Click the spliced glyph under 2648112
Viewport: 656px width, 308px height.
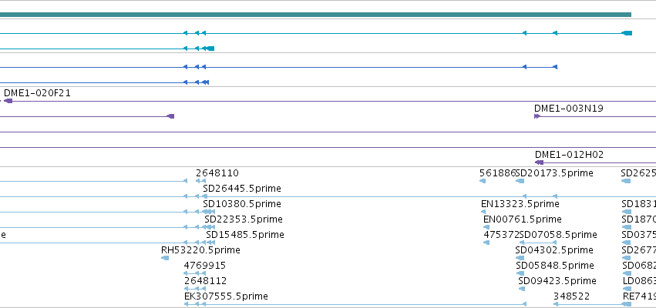coord(195,289)
